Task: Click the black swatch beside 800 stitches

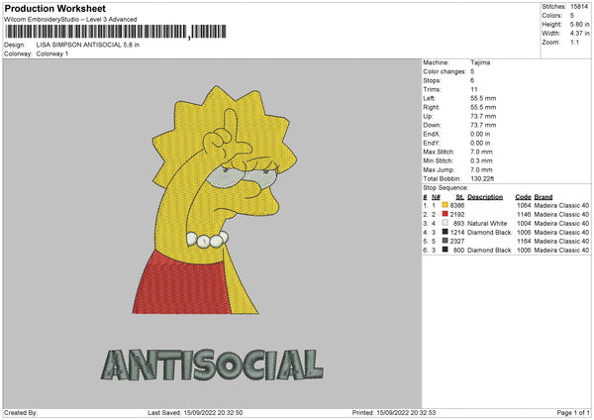Action: tap(445, 250)
